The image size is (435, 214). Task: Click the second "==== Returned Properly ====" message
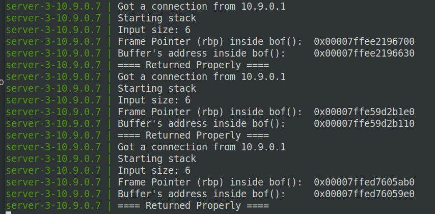point(193,136)
